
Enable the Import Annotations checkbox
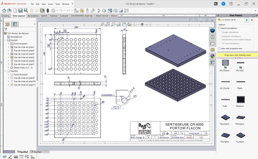(219, 28)
